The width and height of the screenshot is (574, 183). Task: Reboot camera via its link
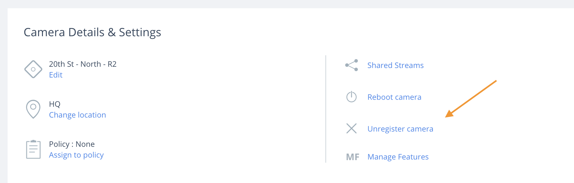coord(394,97)
